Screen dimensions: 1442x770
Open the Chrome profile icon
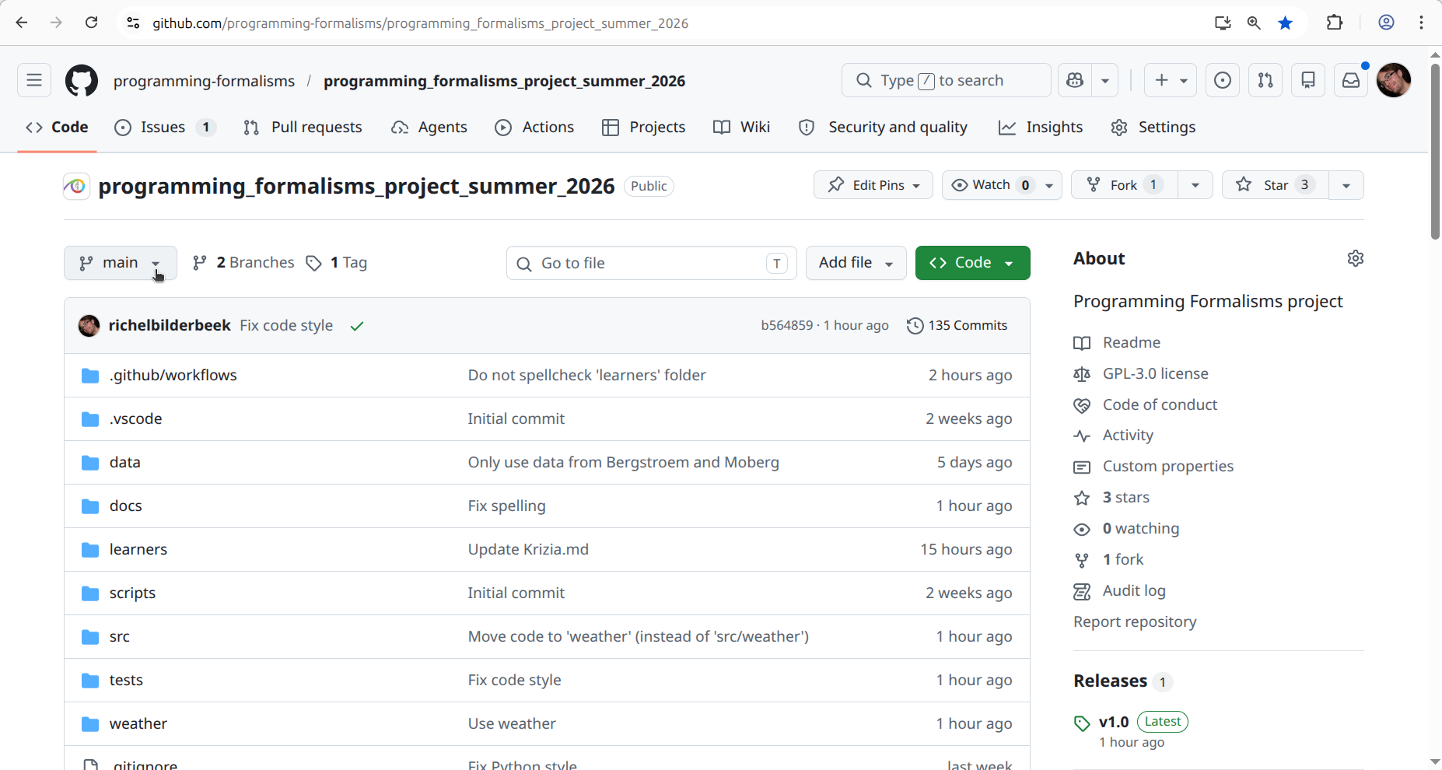(1387, 23)
